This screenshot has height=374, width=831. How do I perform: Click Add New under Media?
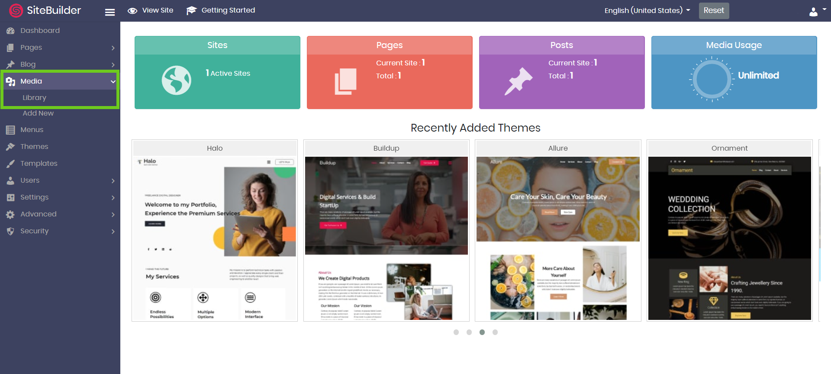tap(38, 113)
